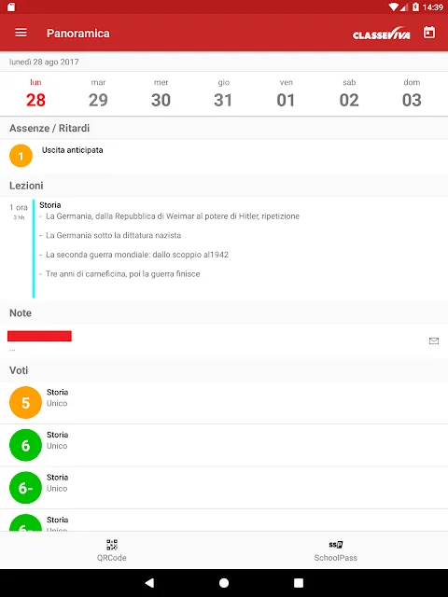Tap the Android recent apps button
This screenshot has height=597, width=448.
coord(299,583)
